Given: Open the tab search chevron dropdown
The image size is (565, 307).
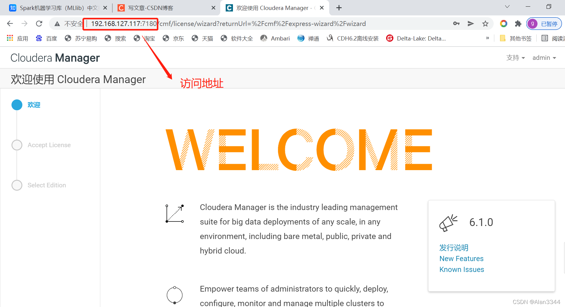Looking at the screenshot, I should coord(507,7).
